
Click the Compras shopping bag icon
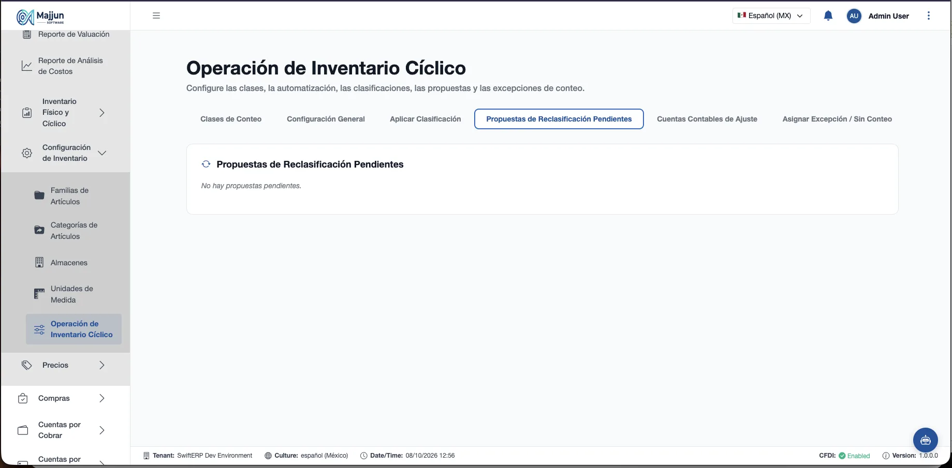(x=23, y=398)
